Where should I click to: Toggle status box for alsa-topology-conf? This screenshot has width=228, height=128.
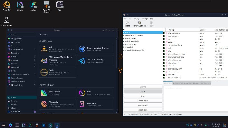[x=164, y=69]
